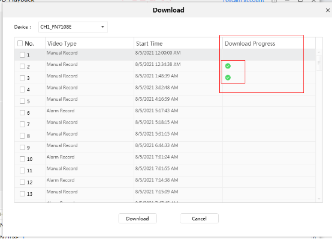Click green completed icon on row 2
Screen dimensions: 332x239
click(x=228, y=66)
